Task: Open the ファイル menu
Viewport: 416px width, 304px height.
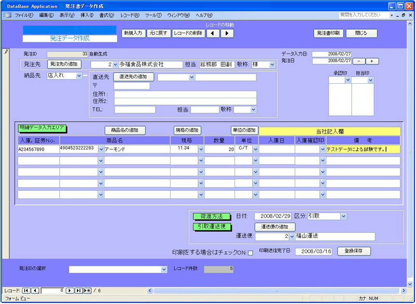Action: click(x=24, y=16)
